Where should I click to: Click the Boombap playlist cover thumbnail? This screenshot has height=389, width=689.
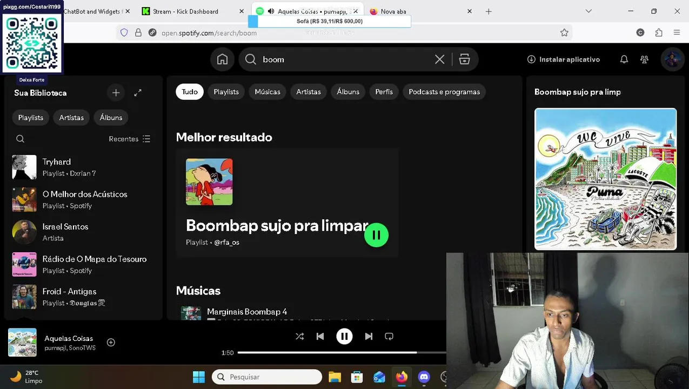click(209, 182)
